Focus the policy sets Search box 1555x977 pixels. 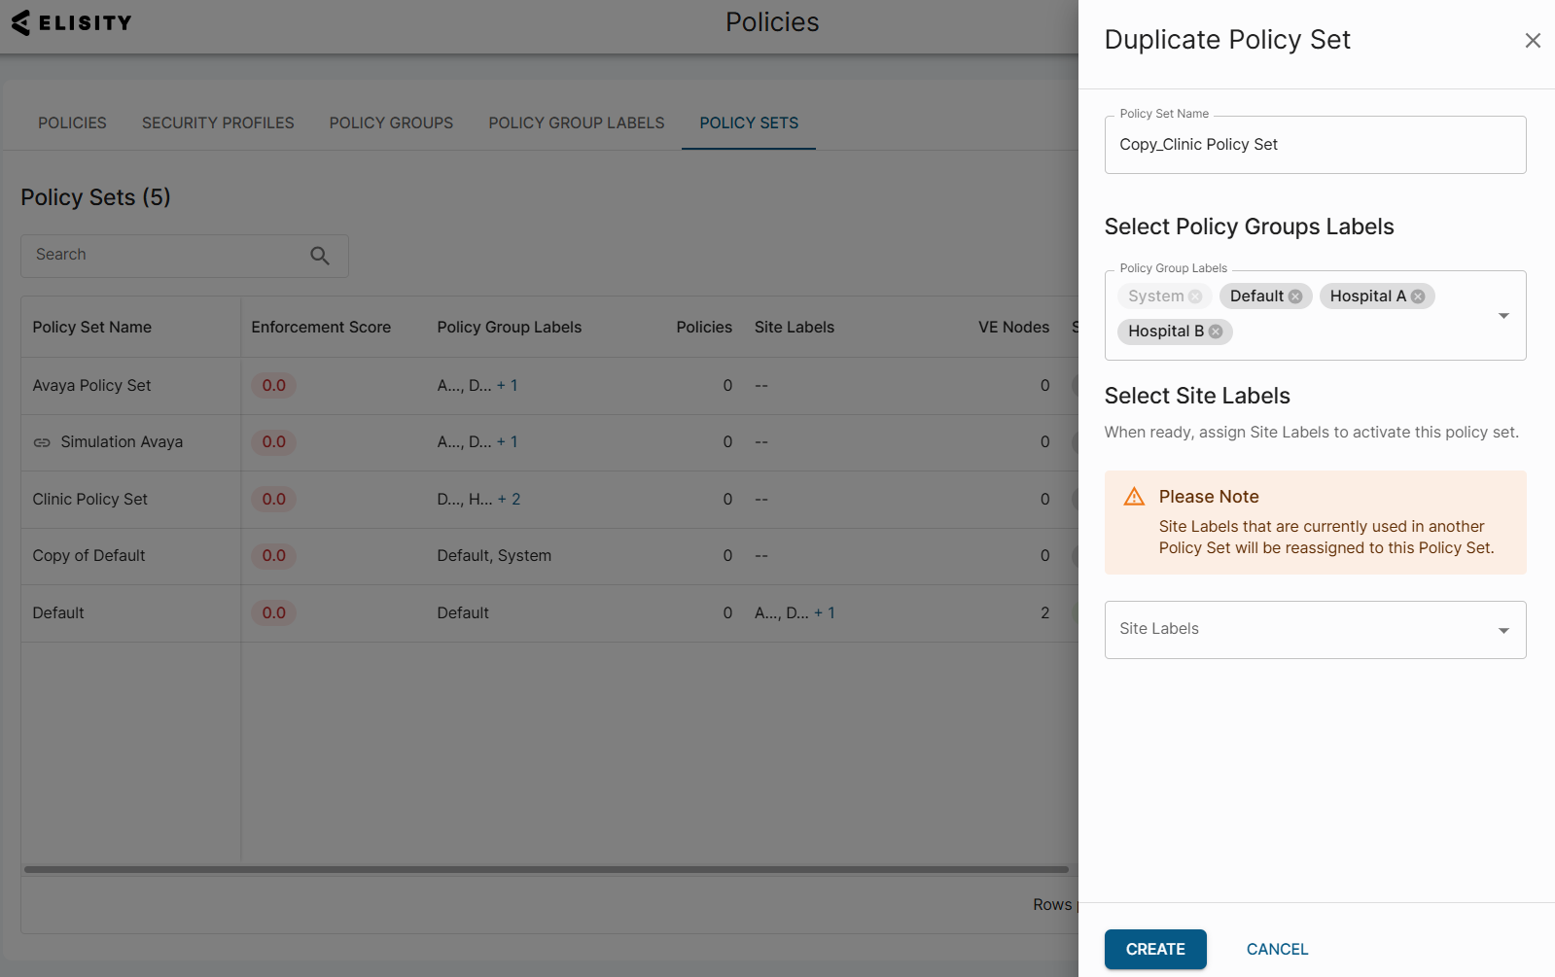pyautogui.click(x=165, y=255)
